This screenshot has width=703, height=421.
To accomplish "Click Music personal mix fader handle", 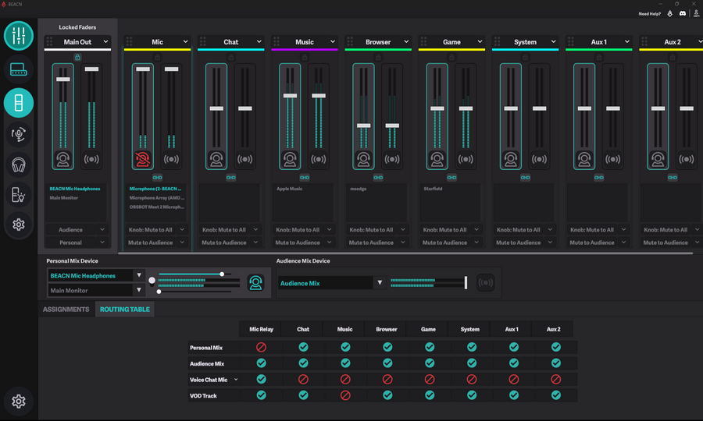I will (290, 95).
